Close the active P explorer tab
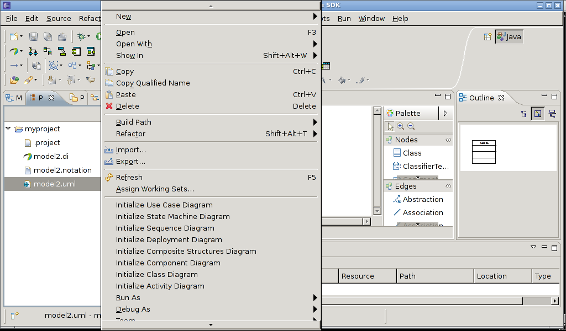 (x=51, y=98)
